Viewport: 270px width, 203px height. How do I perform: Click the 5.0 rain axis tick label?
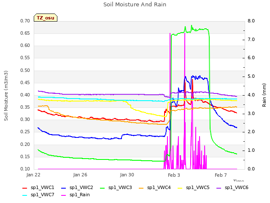coord(251,76)
